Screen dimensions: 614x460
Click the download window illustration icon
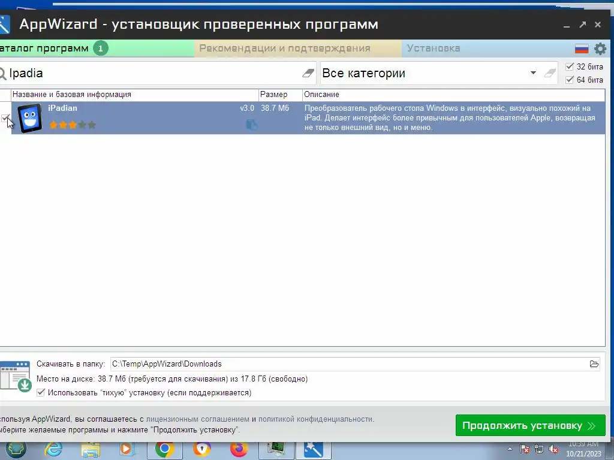pos(16,376)
